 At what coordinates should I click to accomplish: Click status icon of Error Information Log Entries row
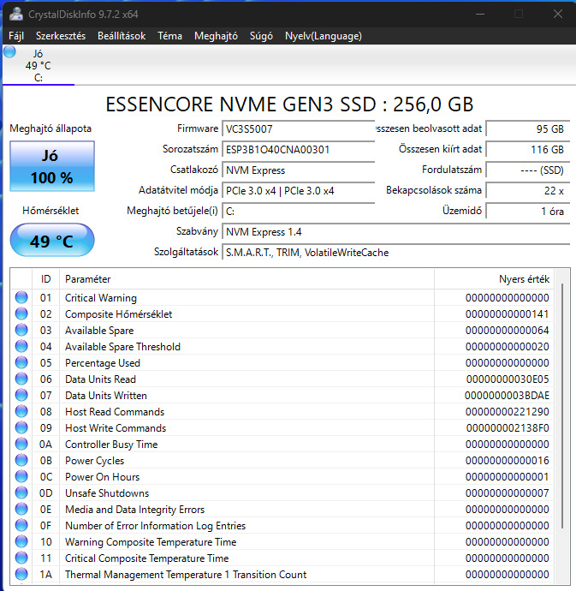(21, 525)
